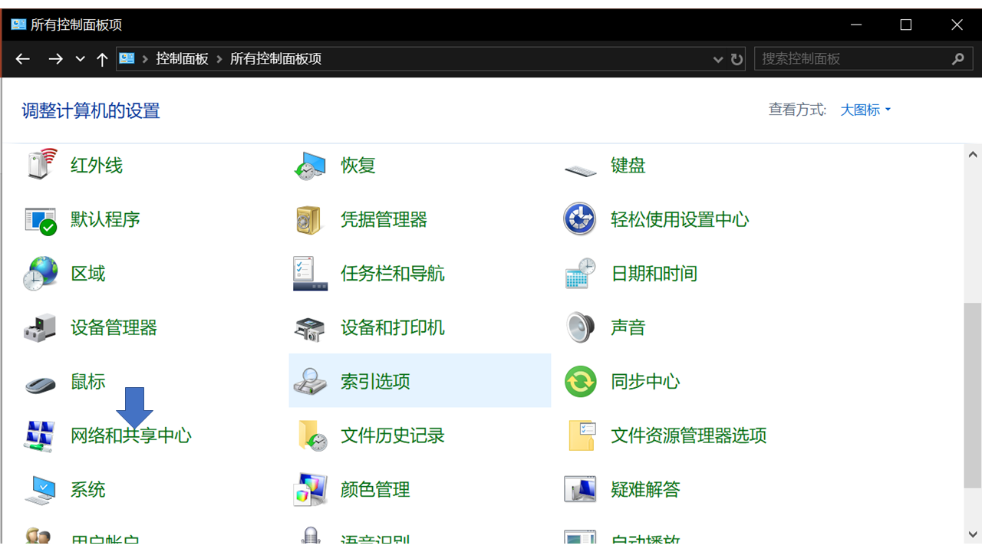The height and width of the screenshot is (552, 982).
Task: Open the 区域 globe icon
Action: pos(41,274)
